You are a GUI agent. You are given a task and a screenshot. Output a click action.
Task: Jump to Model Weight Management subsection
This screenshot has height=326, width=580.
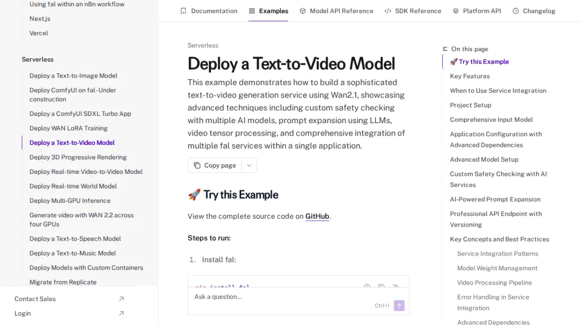tap(497, 268)
